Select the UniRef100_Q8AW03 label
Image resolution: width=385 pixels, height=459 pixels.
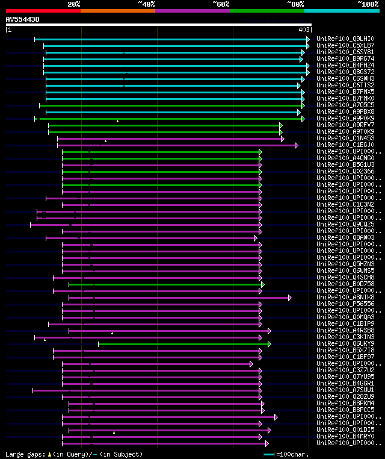point(345,237)
